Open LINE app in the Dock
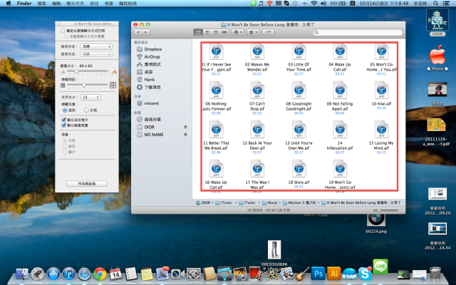This screenshot has width=456, height=285. coord(380,266)
